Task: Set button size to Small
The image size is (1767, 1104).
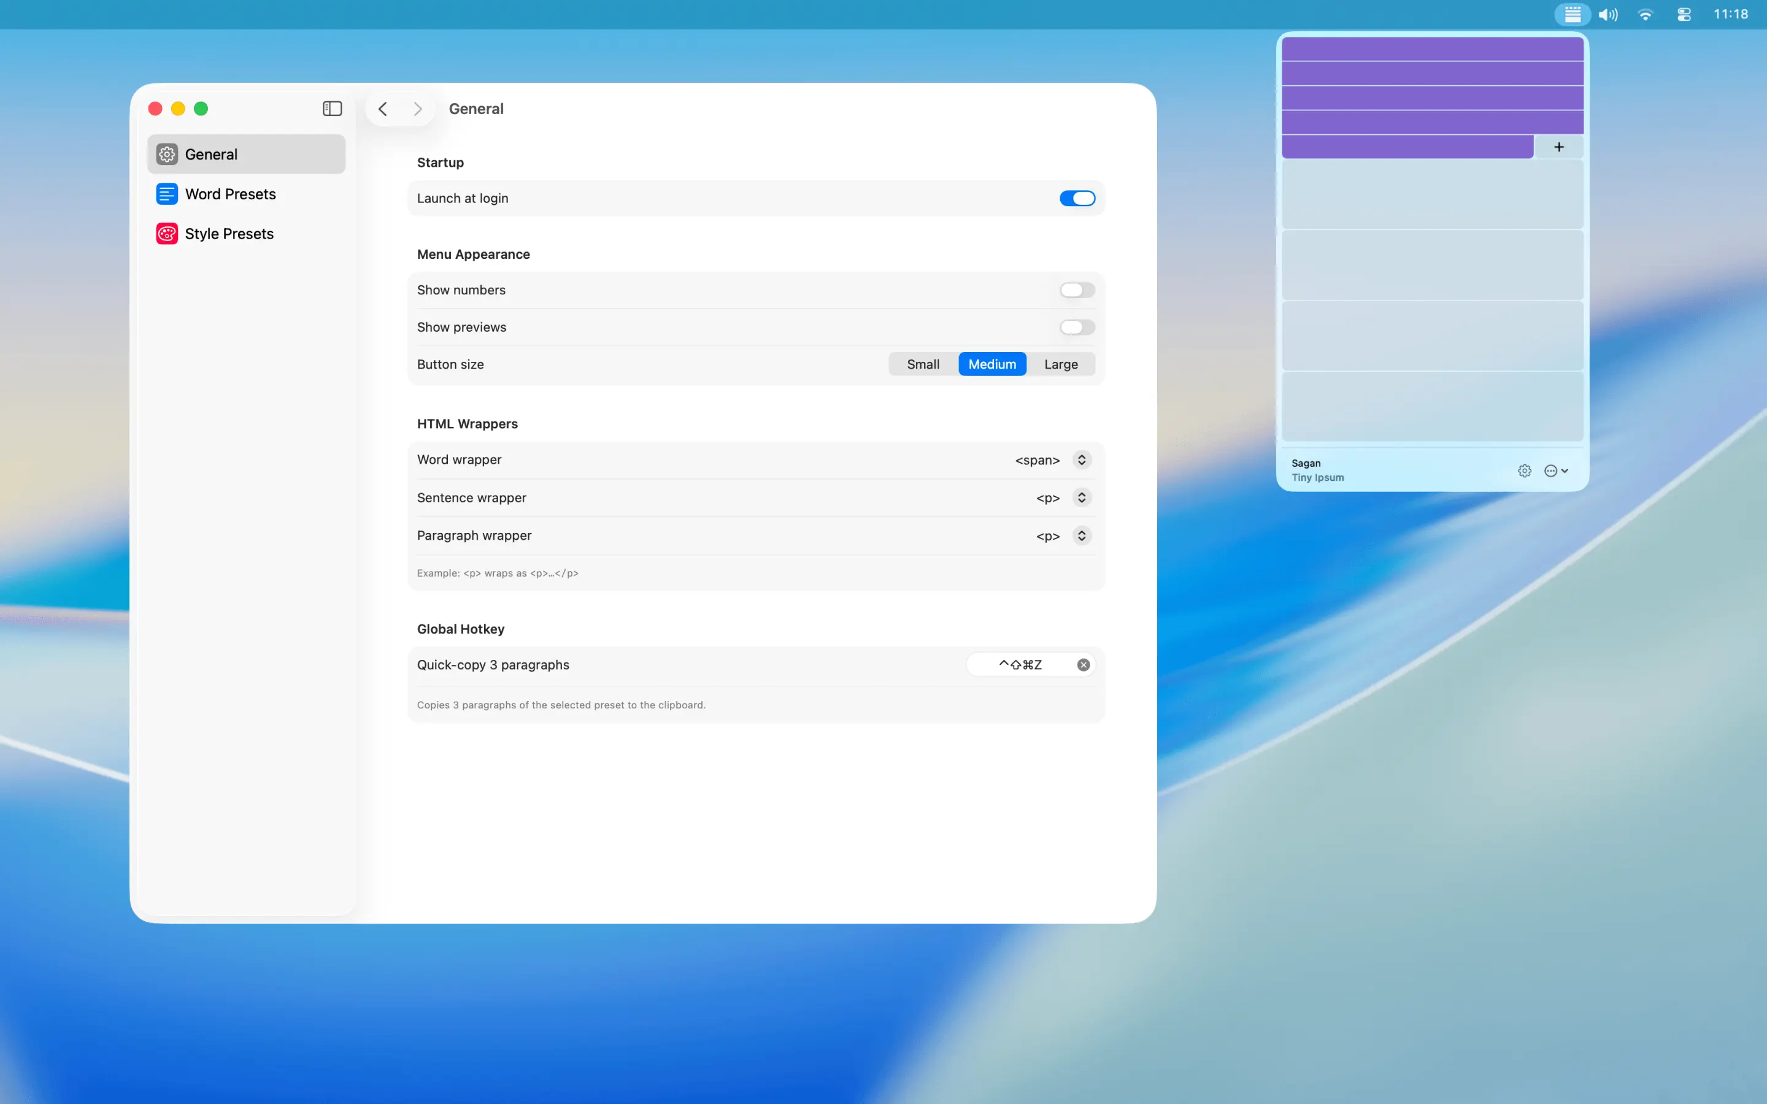Action: tap(923, 364)
